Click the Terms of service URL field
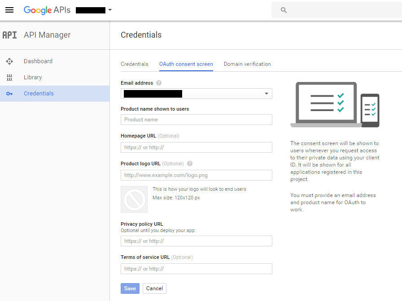402x301 pixels. tap(197, 269)
